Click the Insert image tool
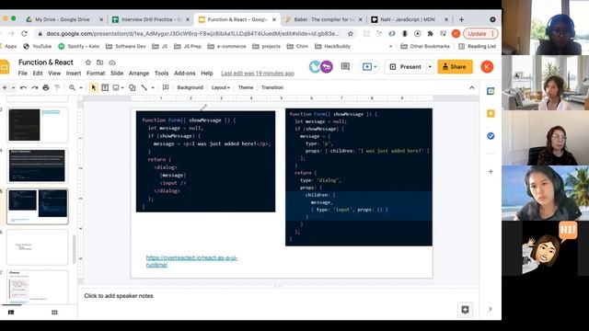This screenshot has height=331, width=589. (x=116, y=87)
